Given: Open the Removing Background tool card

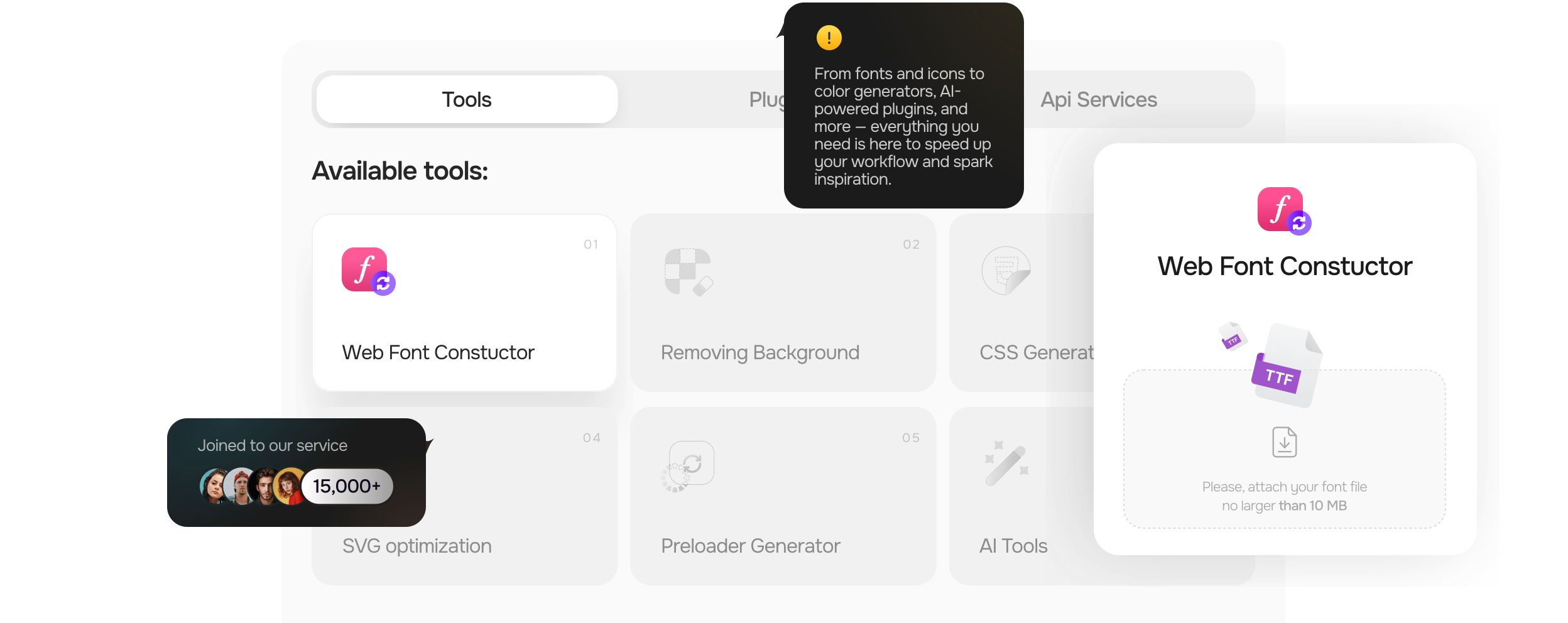Looking at the screenshot, I should pyautogui.click(x=783, y=303).
